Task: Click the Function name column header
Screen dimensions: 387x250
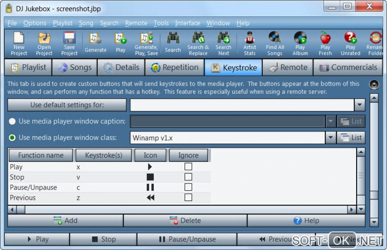Action: click(x=41, y=155)
